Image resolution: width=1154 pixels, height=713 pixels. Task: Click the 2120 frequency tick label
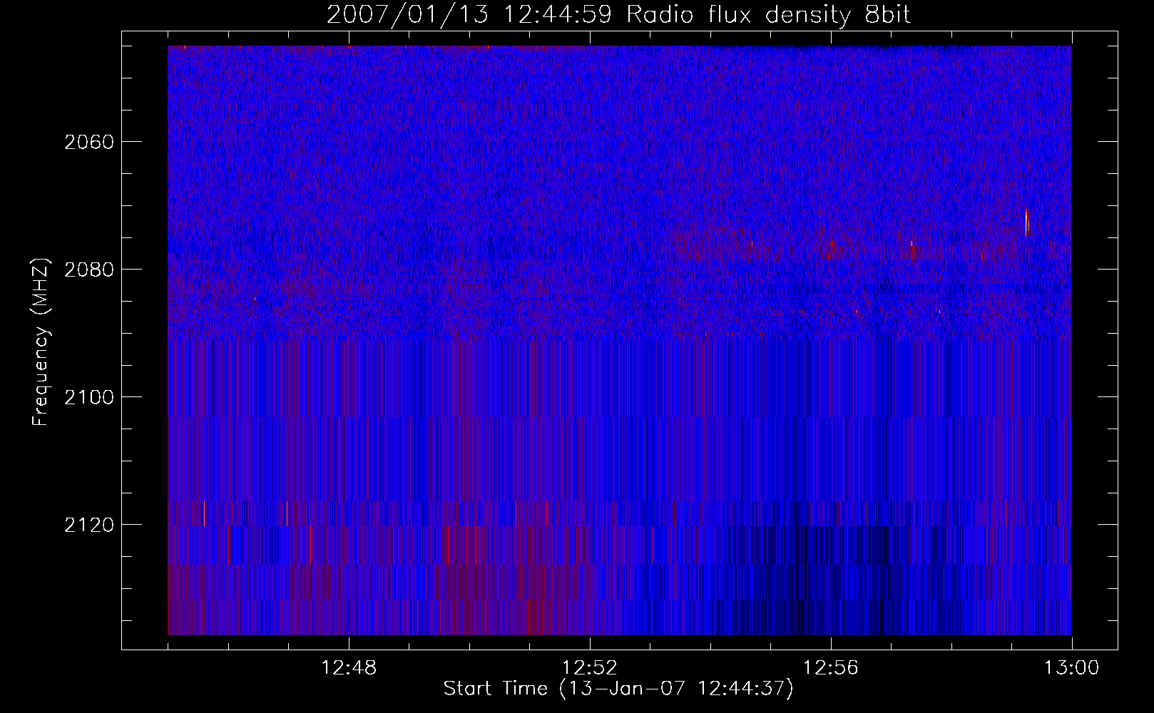[89, 525]
